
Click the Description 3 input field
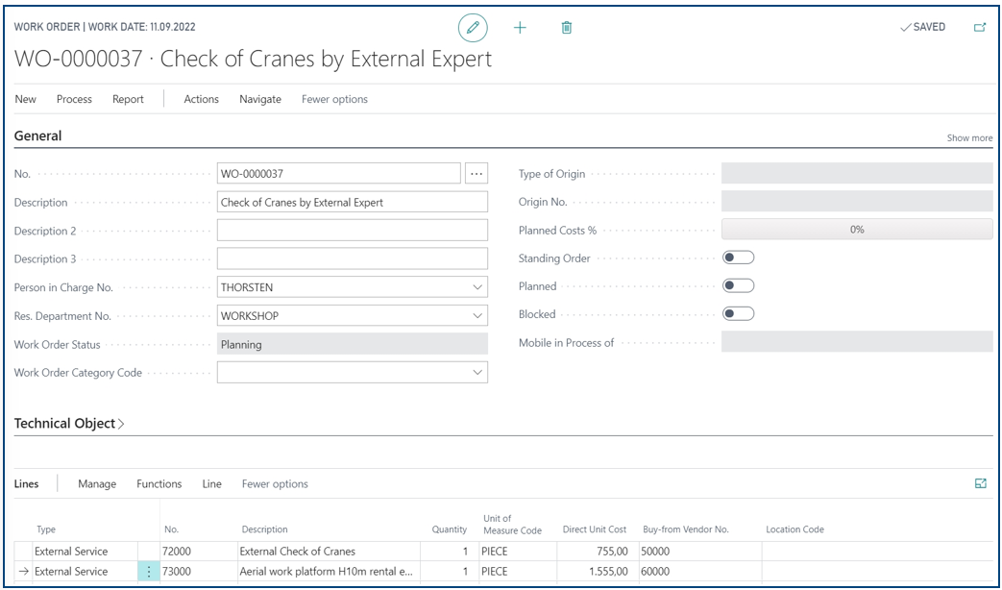353,258
